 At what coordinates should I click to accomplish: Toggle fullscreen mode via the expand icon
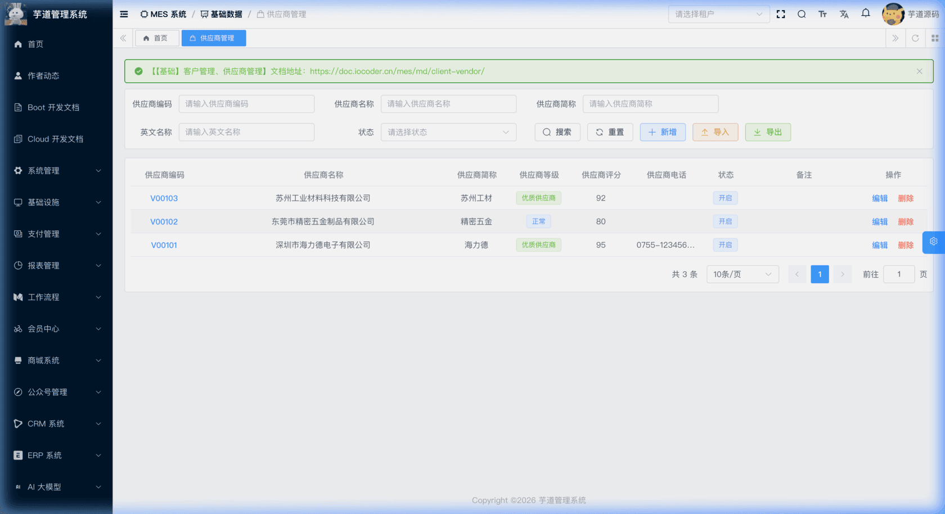(781, 14)
